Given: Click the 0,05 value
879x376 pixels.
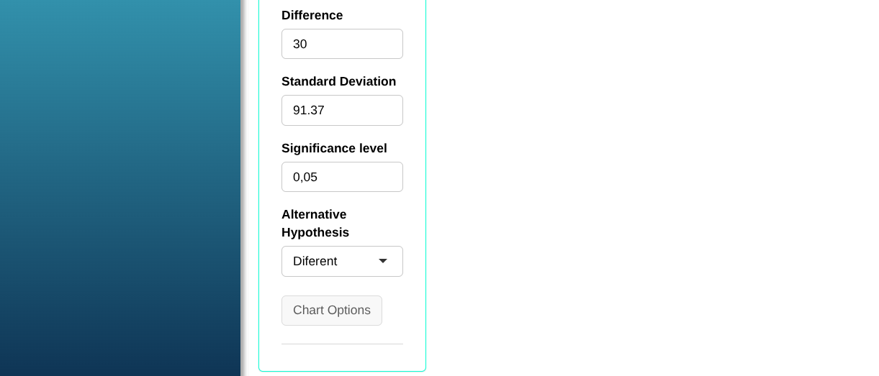Looking at the screenshot, I should 305,177.
